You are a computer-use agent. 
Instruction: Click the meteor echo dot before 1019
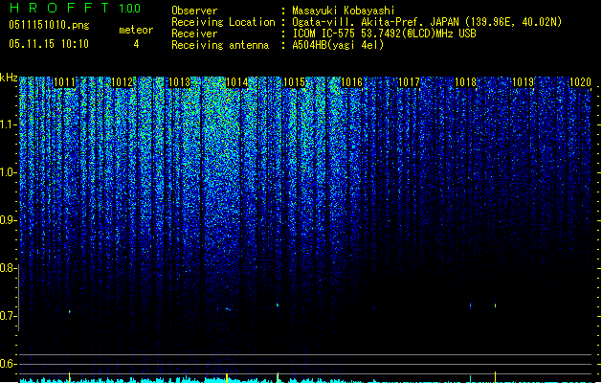pos(495,305)
